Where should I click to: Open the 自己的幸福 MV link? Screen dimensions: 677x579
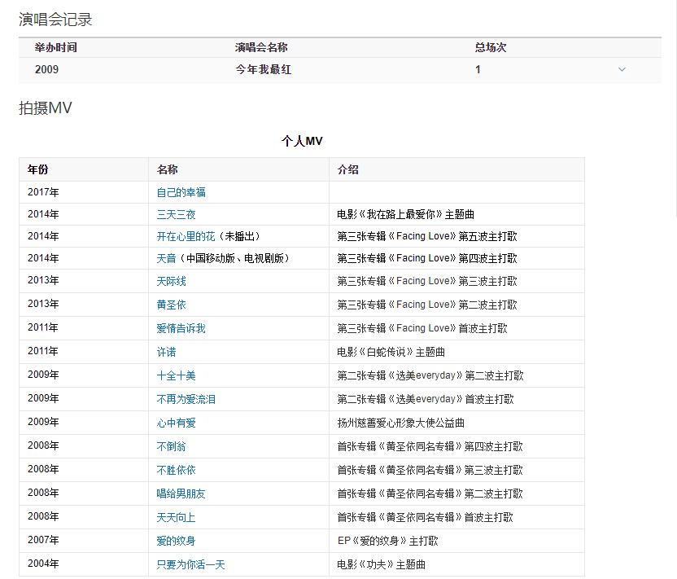coord(181,192)
